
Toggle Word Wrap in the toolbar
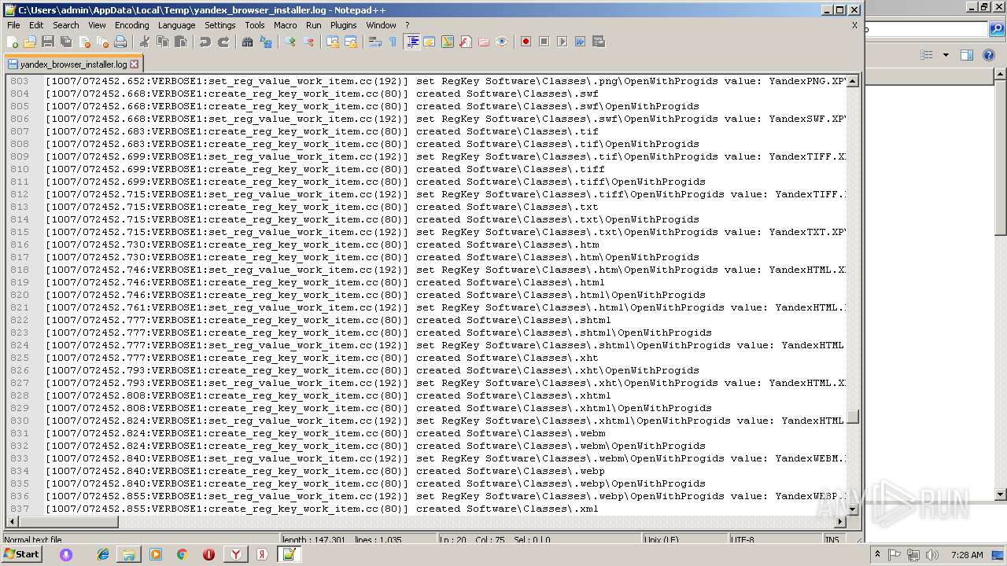pyautogui.click(x=374, y=42)
